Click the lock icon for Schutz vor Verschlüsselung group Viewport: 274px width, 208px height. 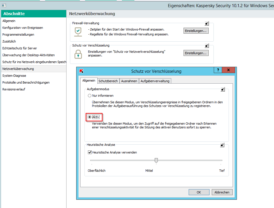(207, 46)
